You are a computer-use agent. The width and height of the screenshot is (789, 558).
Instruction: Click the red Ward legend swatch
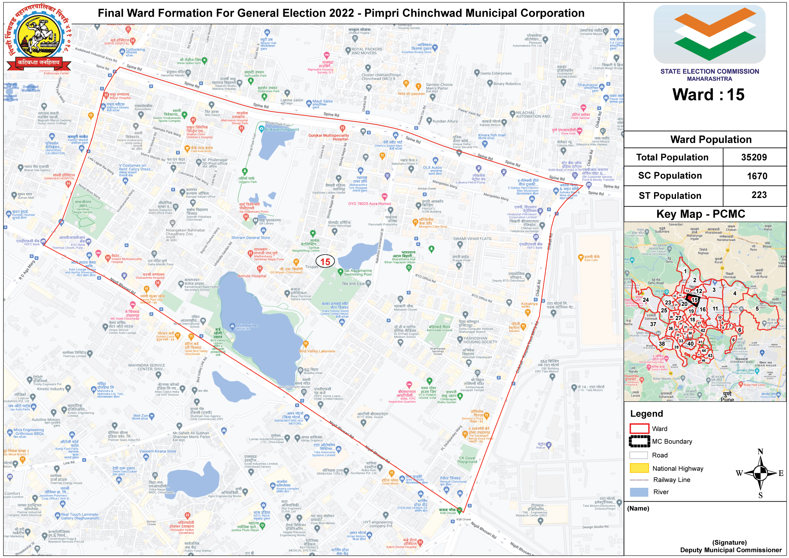(639, 429)
